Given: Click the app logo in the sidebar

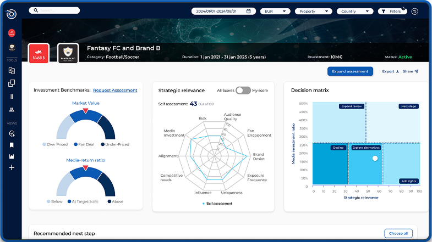Looking at the screenshot, I should (x=12, y=13).
